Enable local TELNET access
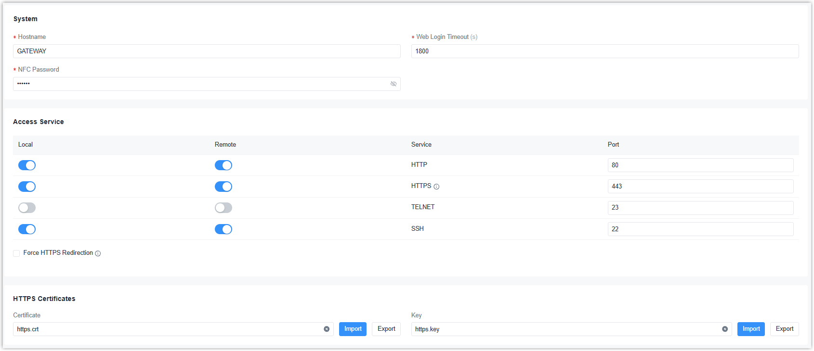This screenshot has width=814, height=351. 27,208
